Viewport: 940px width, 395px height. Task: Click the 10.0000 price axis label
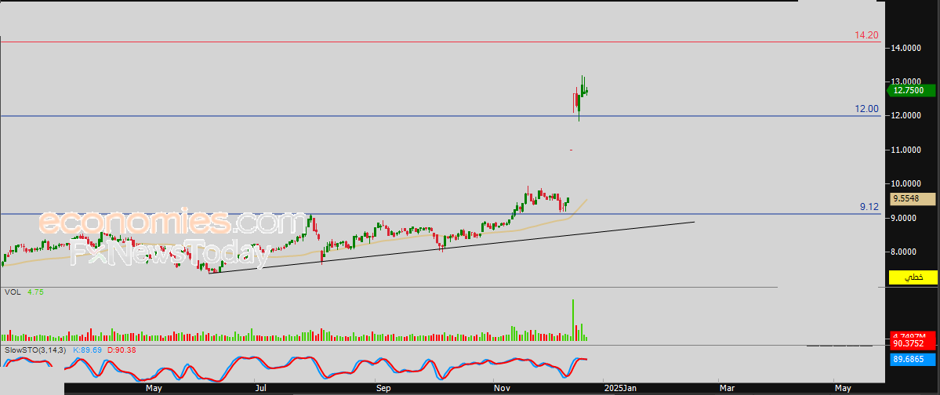click(906, 184)
